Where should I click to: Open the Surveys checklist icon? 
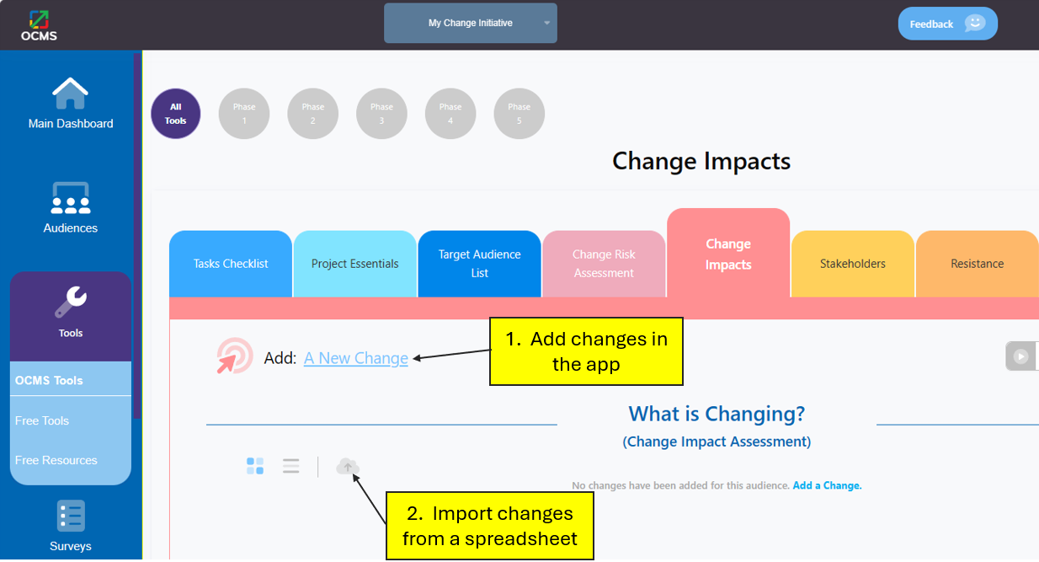(71, 516)
